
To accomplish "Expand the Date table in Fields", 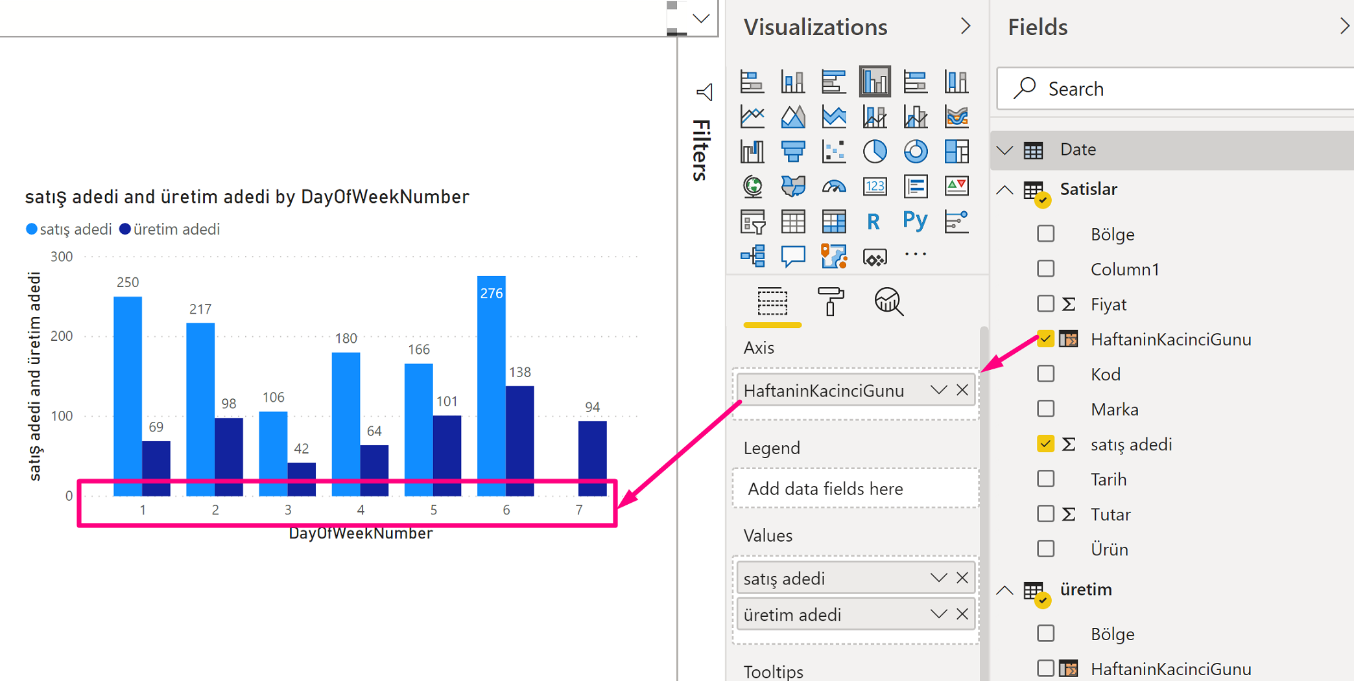I will 1005,150.
